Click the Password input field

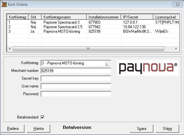pos(76,94)
